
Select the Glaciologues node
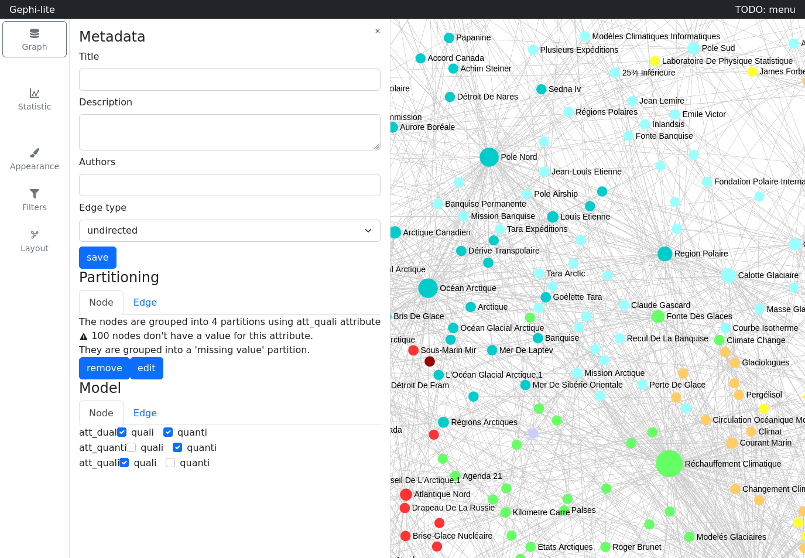[x=735, y=362]
